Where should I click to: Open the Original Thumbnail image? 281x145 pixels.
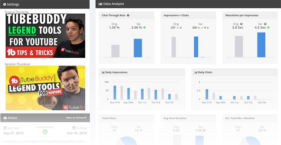[x=45, y=36]
